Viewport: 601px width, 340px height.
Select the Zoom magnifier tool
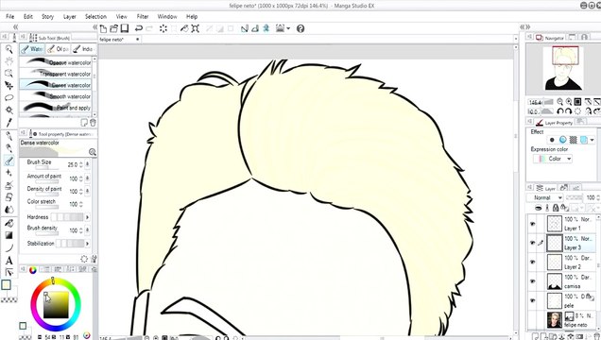[x=9, y=49]
